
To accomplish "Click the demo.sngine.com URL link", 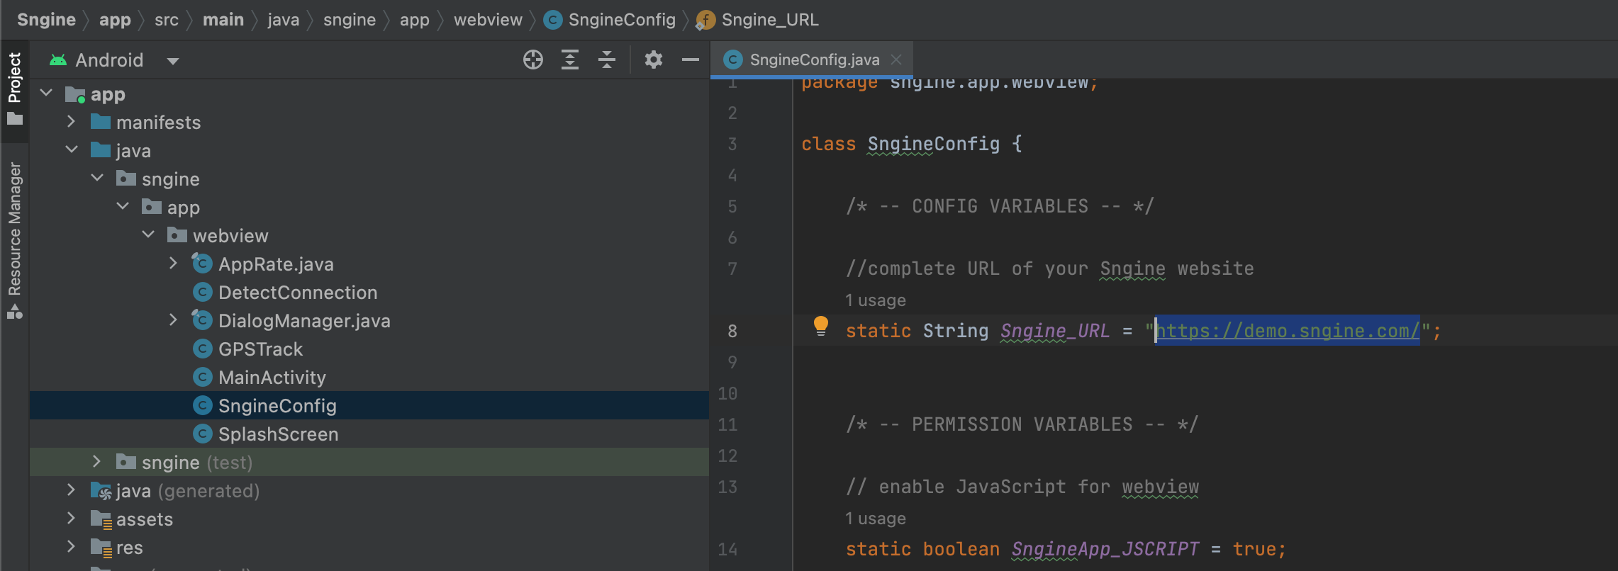I will (1288, 331).
